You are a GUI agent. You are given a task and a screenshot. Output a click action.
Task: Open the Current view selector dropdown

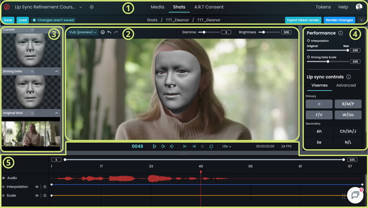tap(32, 30)
